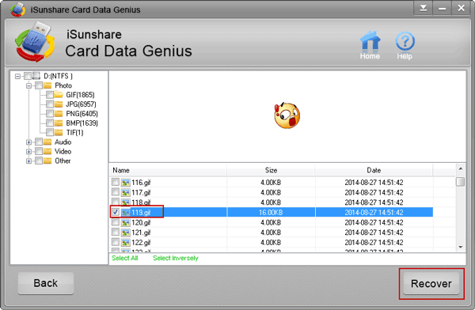Collapse the D:(NTFS) drive node
Screen dimensions: 475x310
tap(18, 76)
